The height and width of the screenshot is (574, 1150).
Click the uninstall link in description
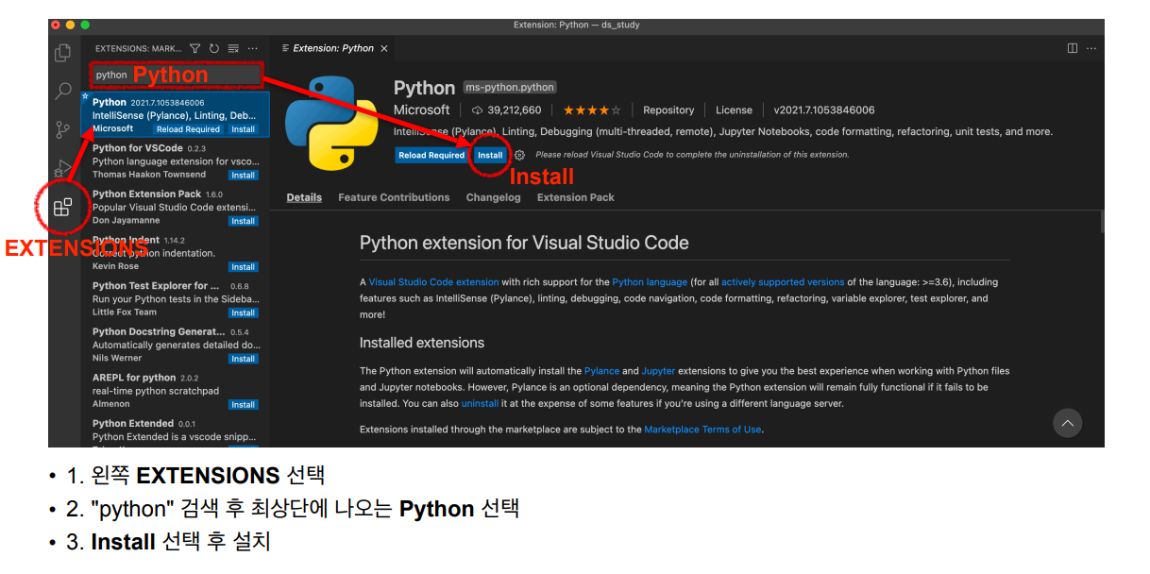(x=480, y=404)
